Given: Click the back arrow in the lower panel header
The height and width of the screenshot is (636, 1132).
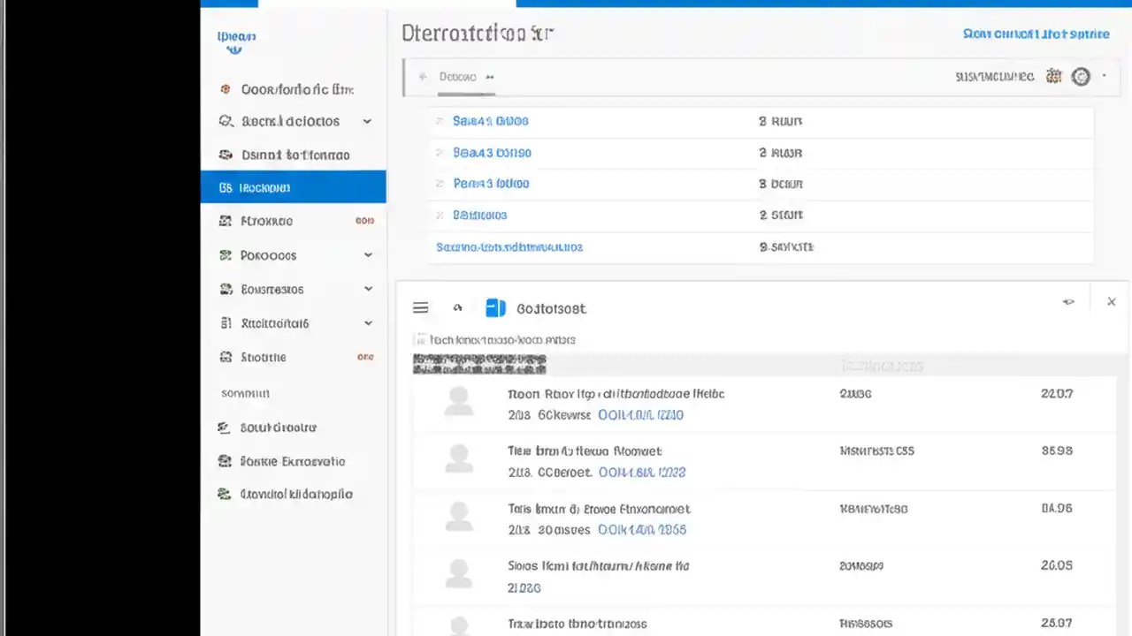Looking at the screenshot, I should (x=457, y=307).
